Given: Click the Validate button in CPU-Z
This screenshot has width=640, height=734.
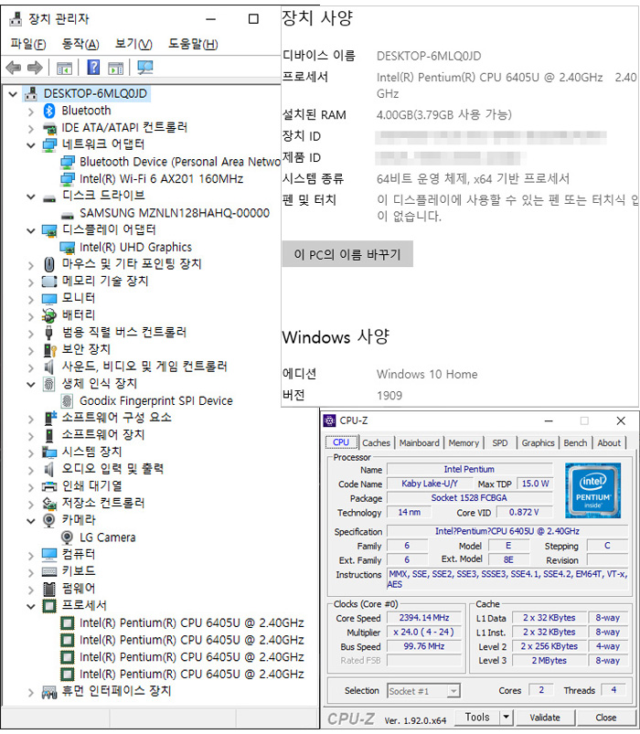Looking at the screenshot, I should 545,718.
